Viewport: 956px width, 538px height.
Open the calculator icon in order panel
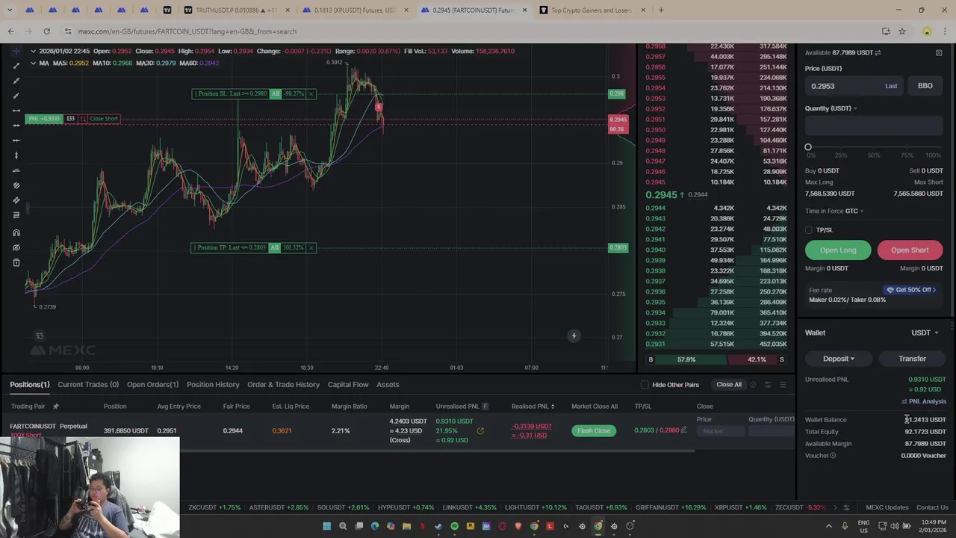939,53
